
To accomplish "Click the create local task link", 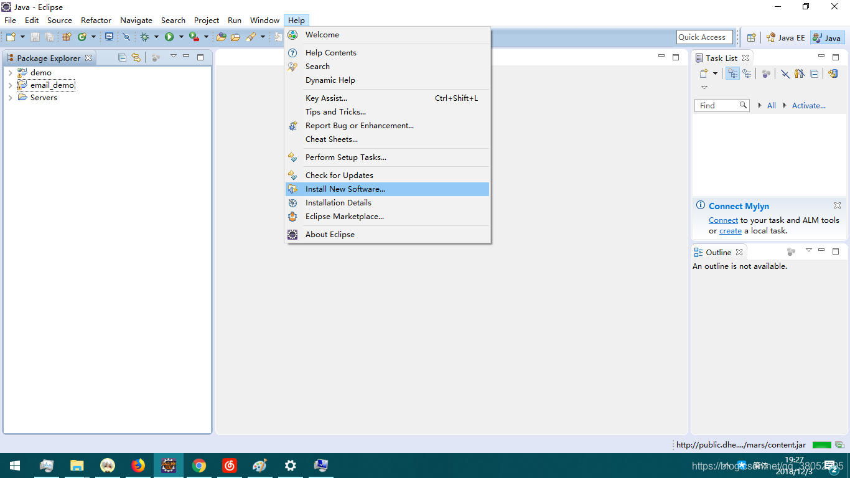I will tap(731, 231).
